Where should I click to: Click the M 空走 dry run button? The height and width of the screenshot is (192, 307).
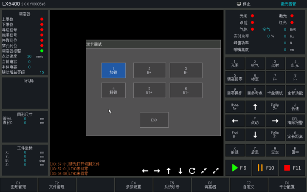tap(275, 150)
